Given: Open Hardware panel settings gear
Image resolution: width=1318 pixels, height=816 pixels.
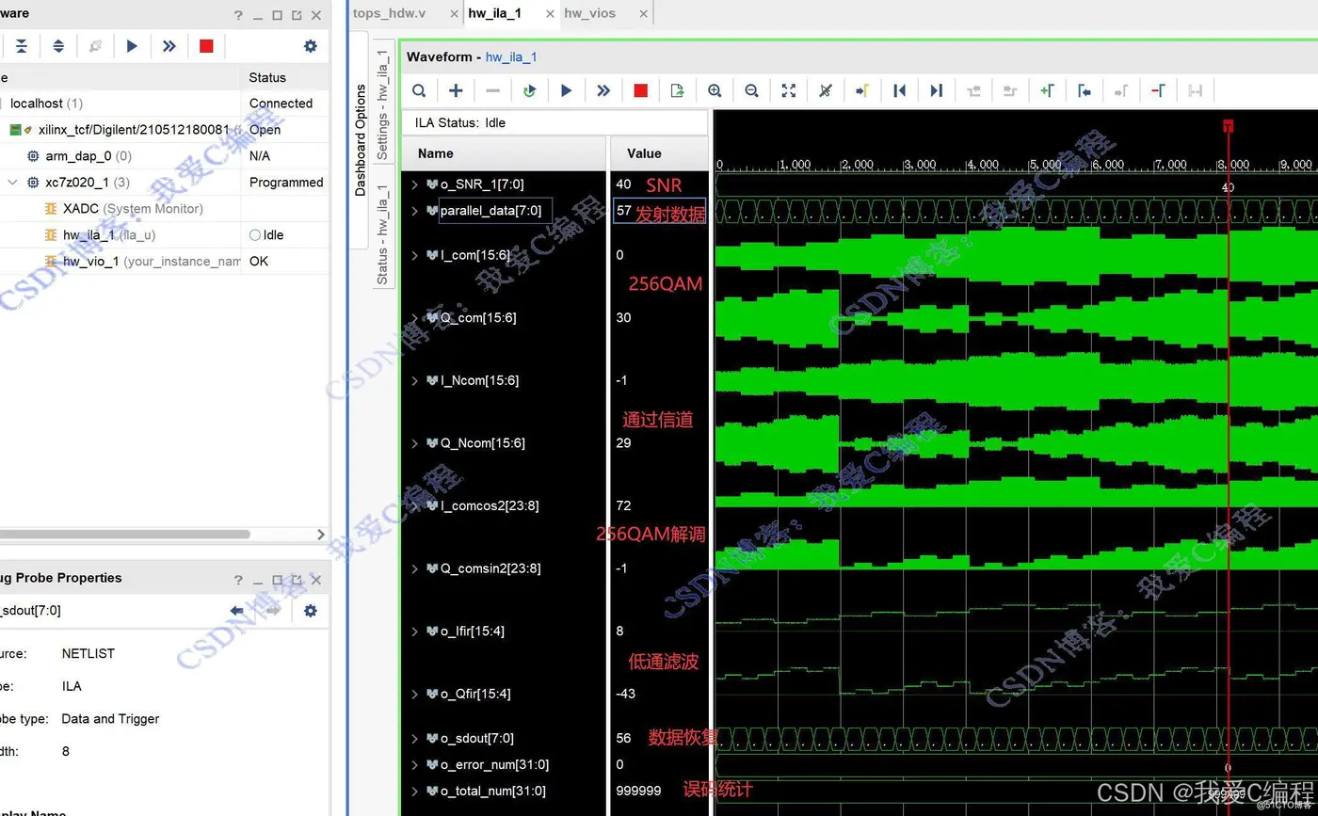Looking at the screenshot, I should pyautogui.click(x=310, y=46).
